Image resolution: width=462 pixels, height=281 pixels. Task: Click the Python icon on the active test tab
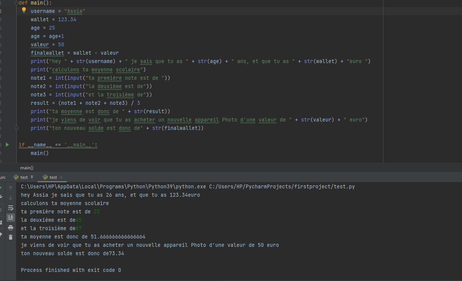tap(45, 177)
